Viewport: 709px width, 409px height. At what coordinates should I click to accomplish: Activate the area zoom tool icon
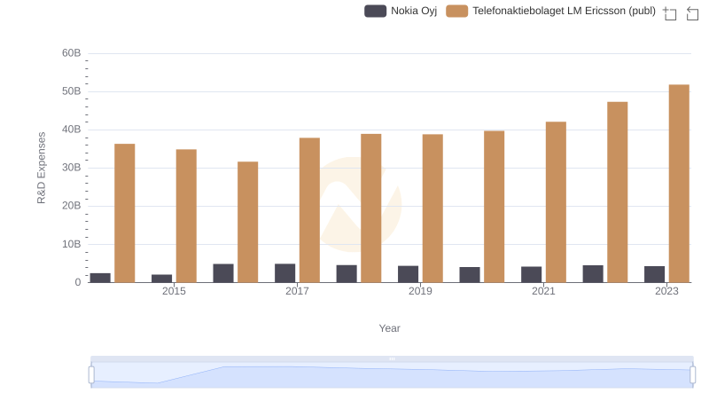click(x=670, y=13)
